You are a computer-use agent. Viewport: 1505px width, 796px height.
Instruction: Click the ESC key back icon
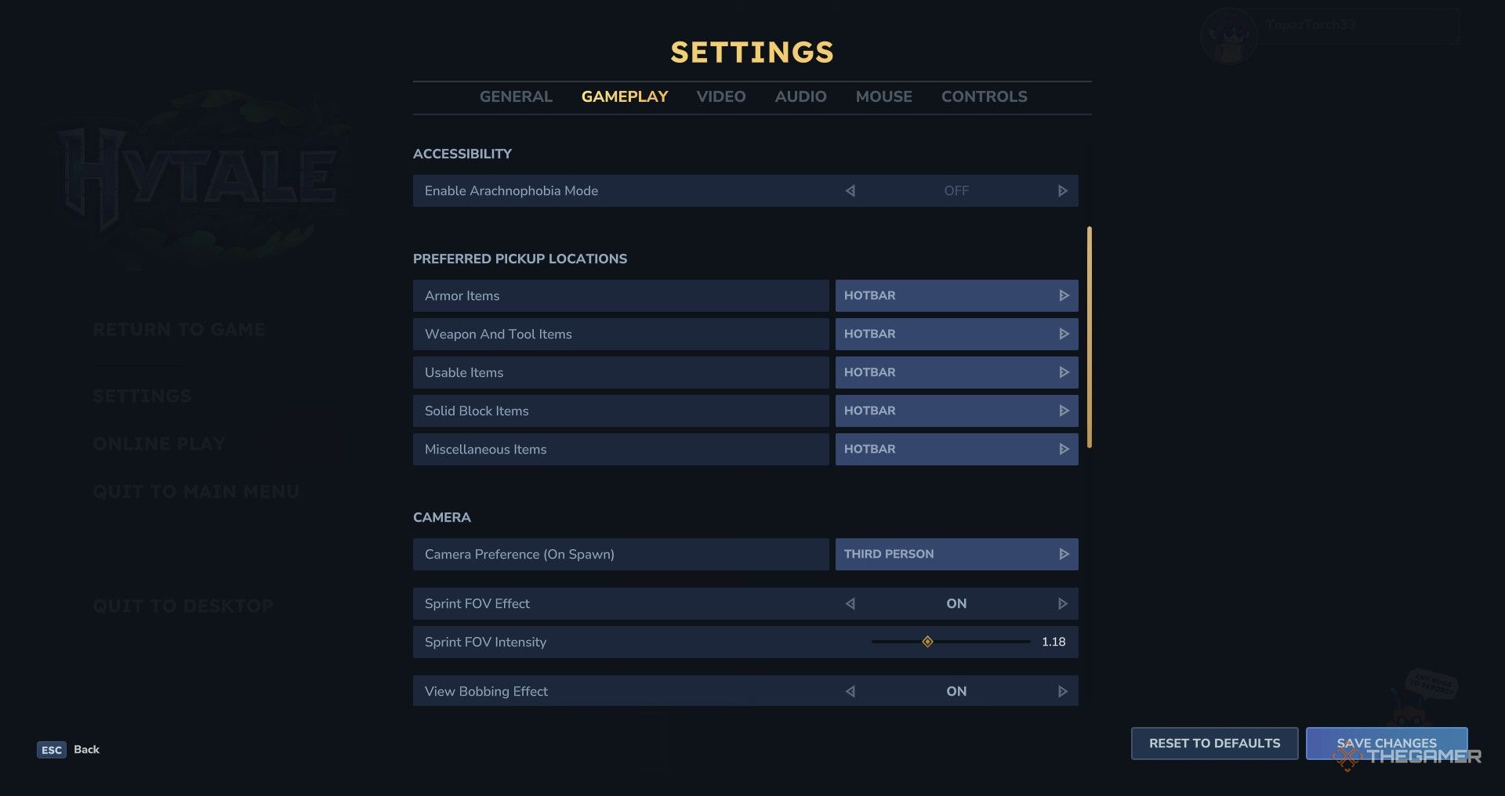point(52,750)
